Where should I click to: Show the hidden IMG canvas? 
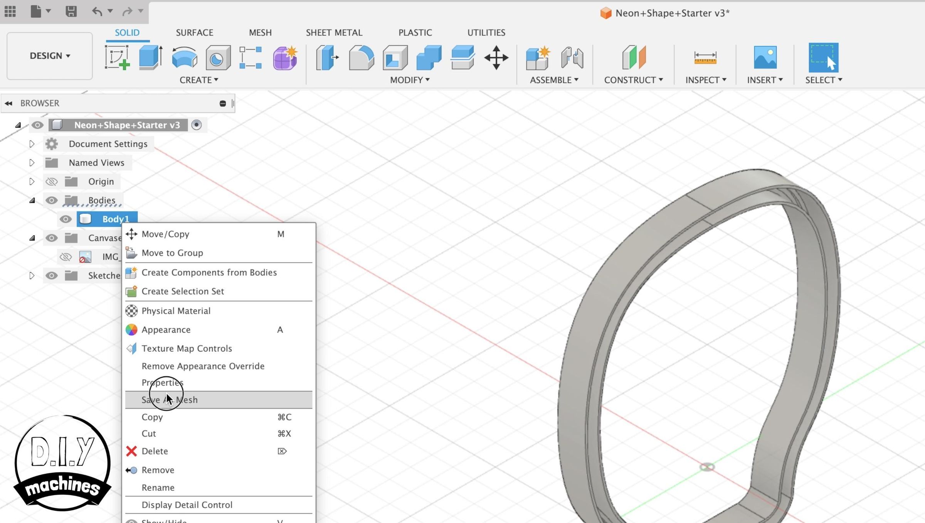66,256
